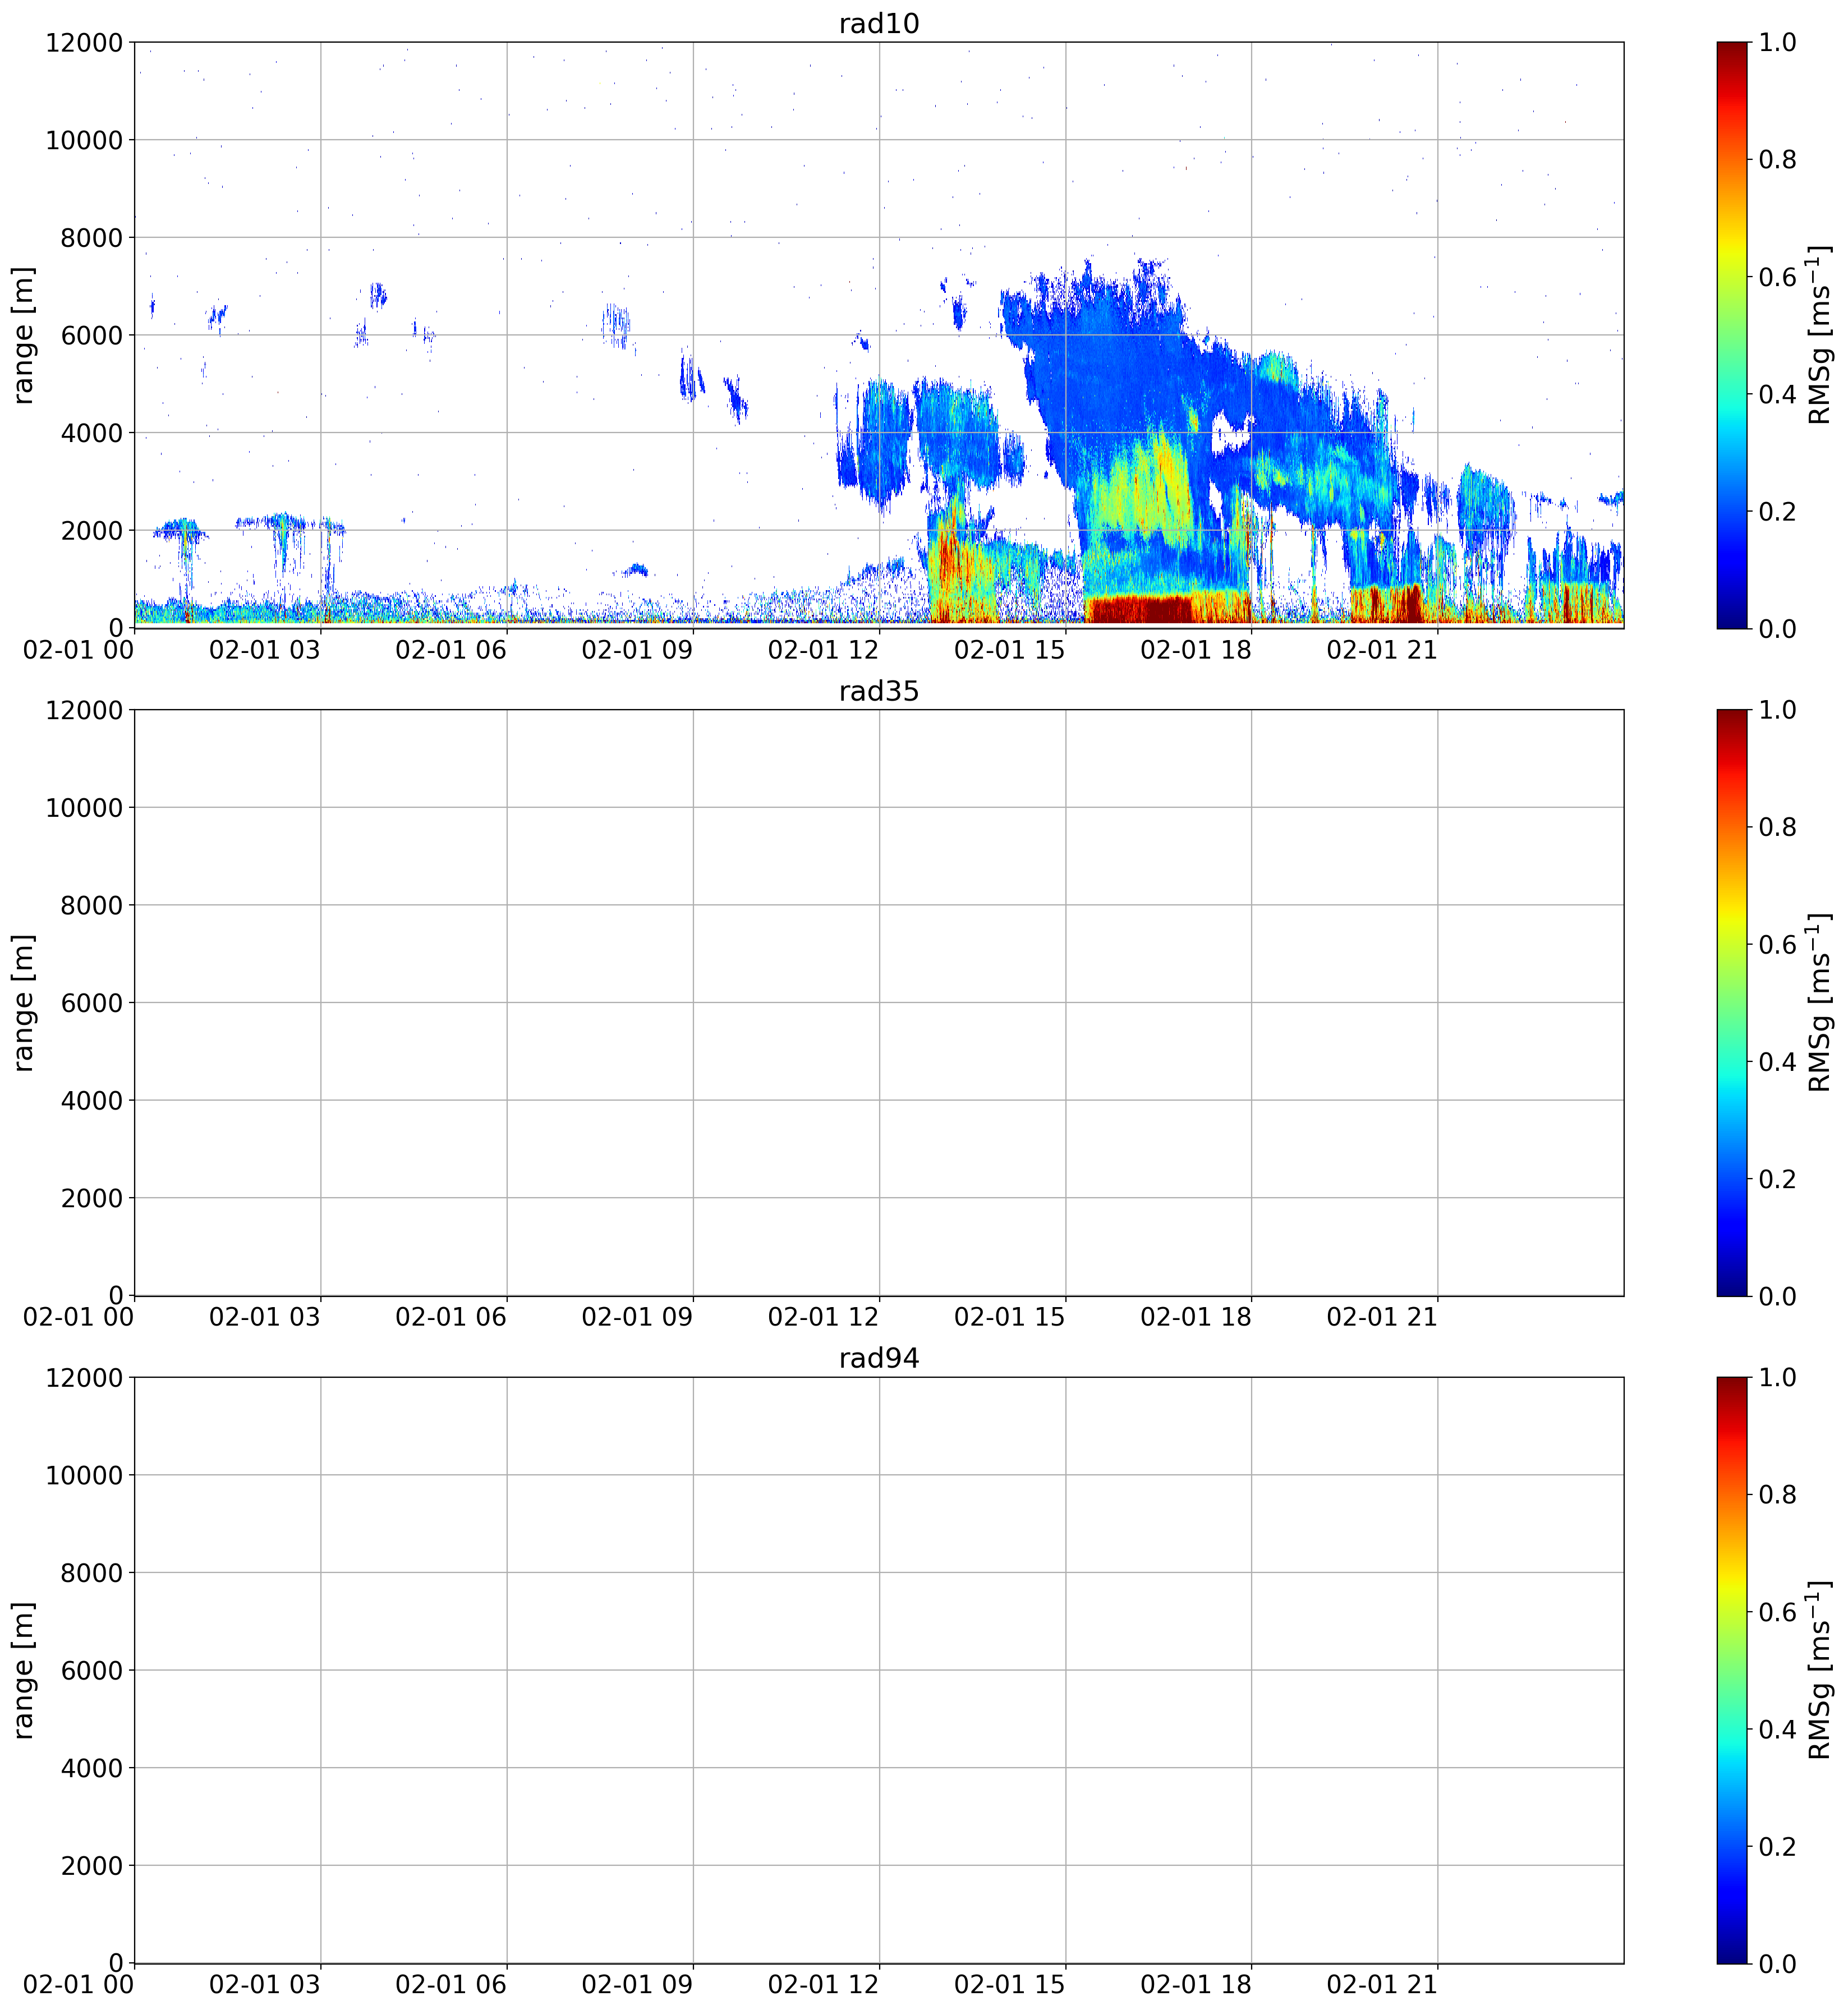Screen dimensions: 1848x2010
Task: Click the rad35 colorbar at its green middle
Action: pos(1732,1002)
